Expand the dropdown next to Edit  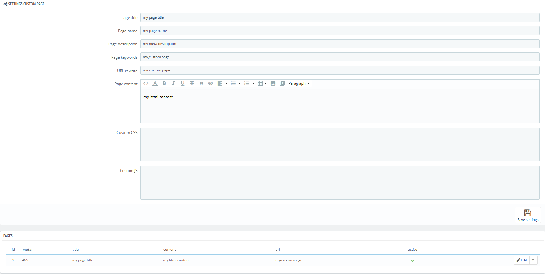pos(533,260)
